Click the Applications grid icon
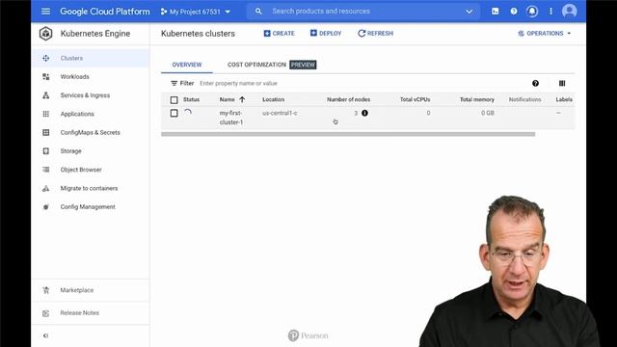Viewport: 617px width, 347px height. pyautogui.click(x=46, y=114)
